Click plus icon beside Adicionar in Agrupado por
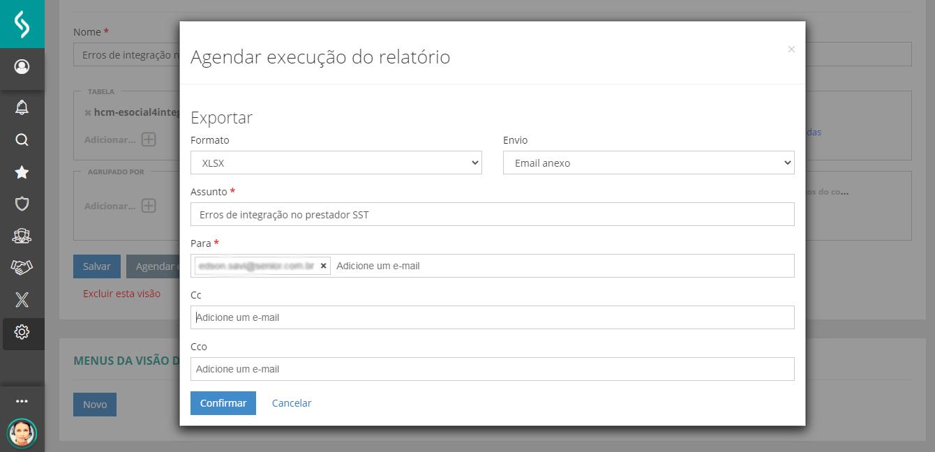This screenshot has width=935, height=452. (149, 206)
